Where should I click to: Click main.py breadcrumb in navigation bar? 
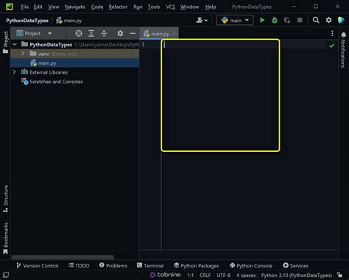(69, 21)
